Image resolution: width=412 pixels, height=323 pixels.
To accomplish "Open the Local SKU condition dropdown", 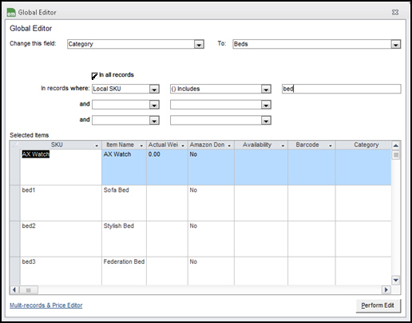I will tap(154, 89).
